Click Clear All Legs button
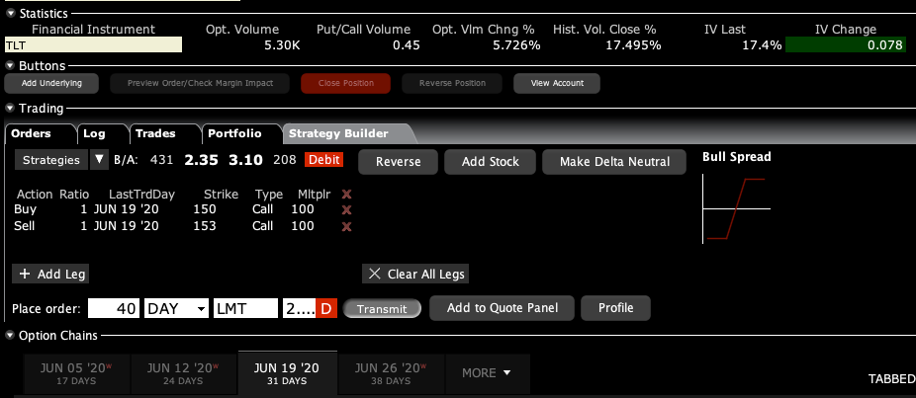Screen dimensions: 916x398 [x=413, y=274]
